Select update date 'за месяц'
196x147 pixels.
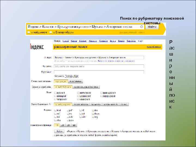click(96, 105)
